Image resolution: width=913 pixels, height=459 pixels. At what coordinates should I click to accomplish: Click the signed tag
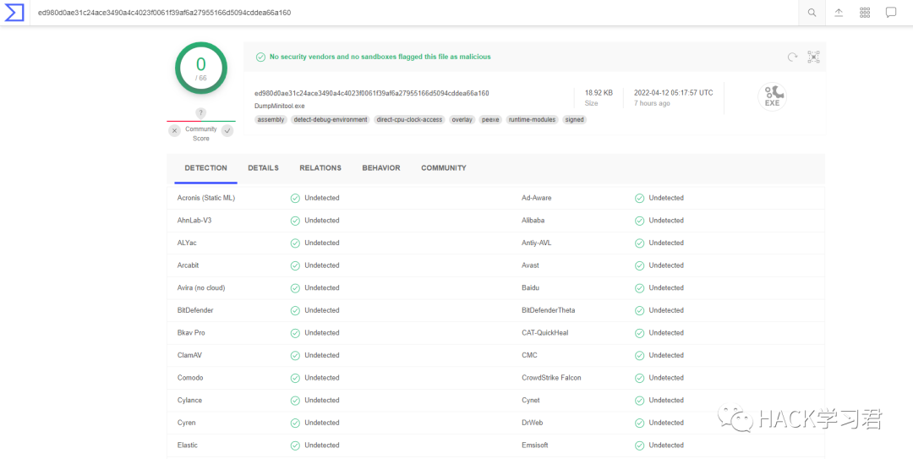tap(574, 119)
